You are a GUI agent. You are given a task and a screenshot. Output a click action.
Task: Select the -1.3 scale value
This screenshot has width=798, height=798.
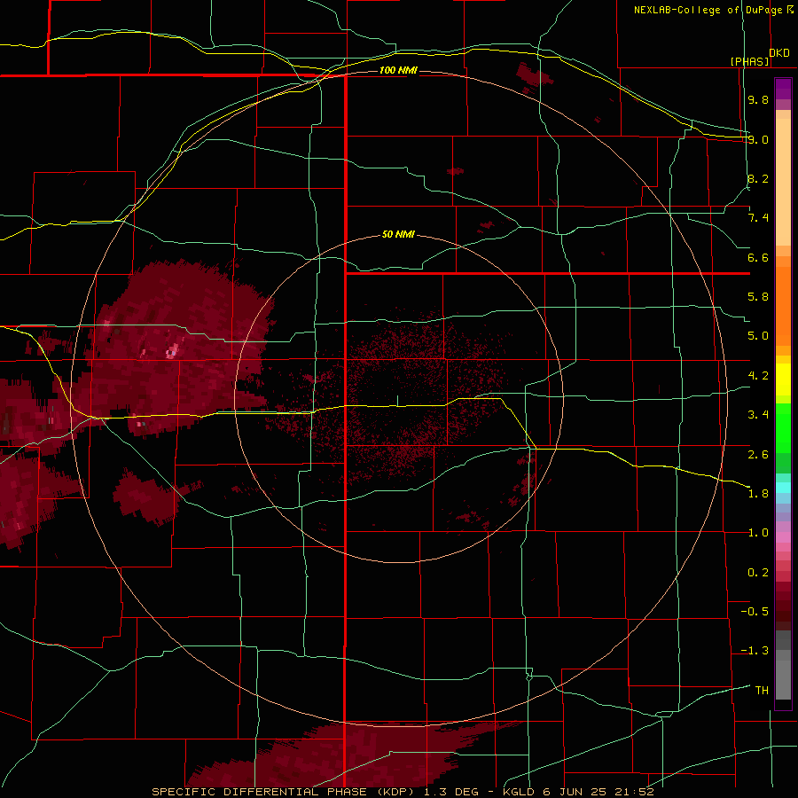point(755,651)
